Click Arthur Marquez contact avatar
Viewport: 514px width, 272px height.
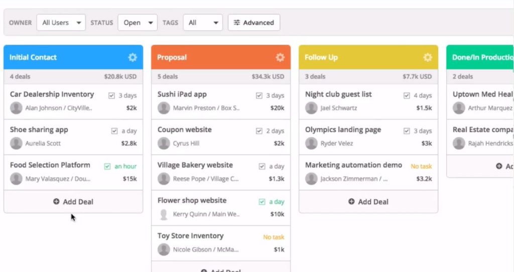pyautogui.click(x=459, y=108)
